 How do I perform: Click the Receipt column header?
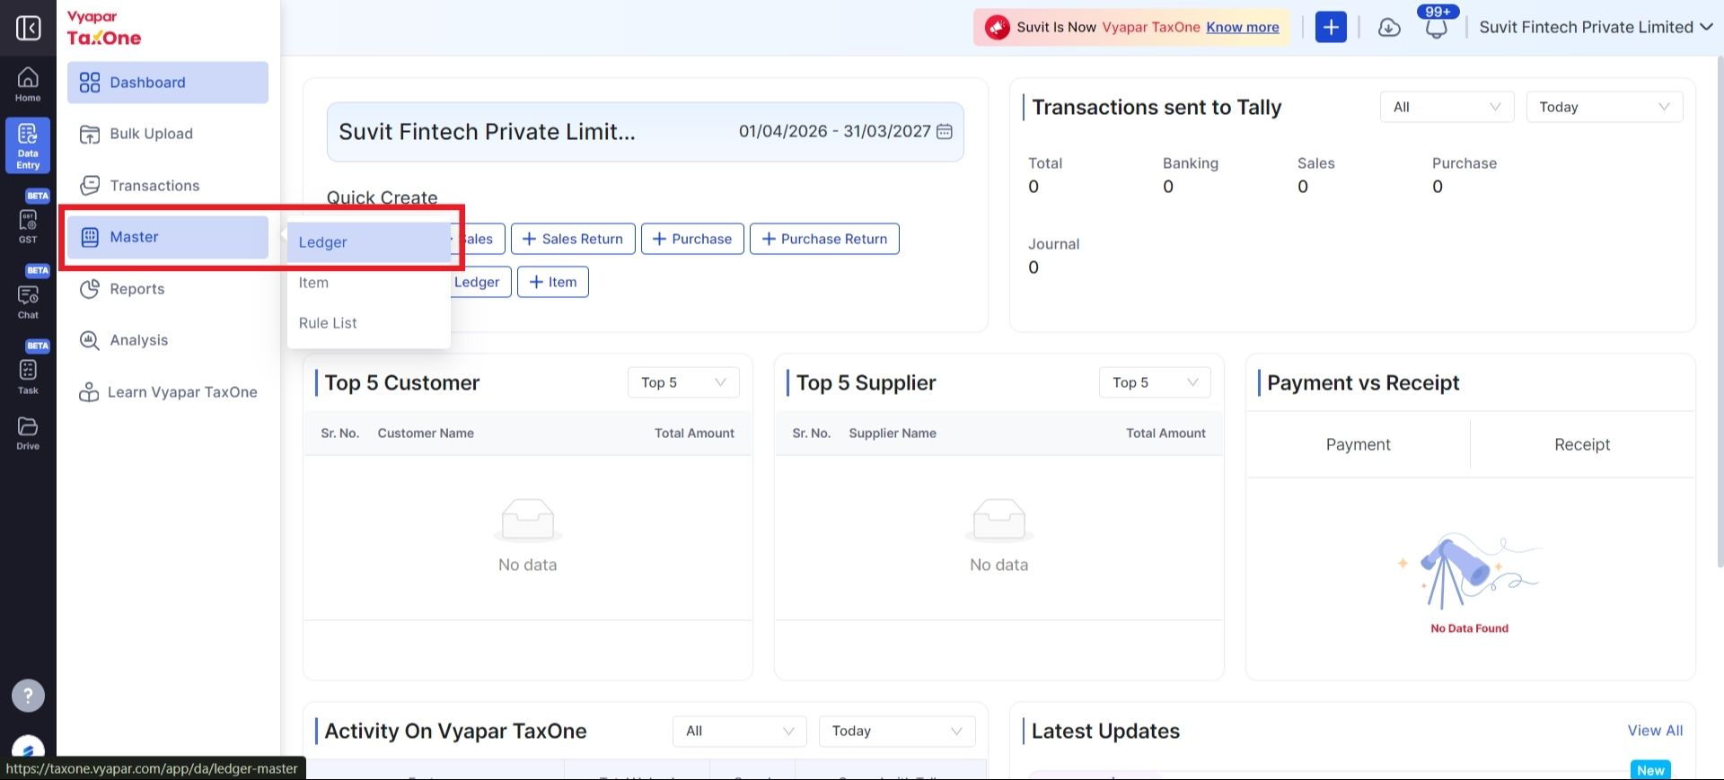[x=1582, y=444]
